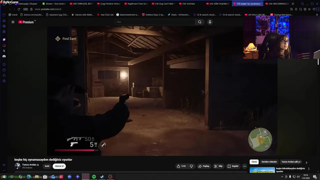The height and width of the screenshot is (180, 320).
Task: Open the Twitch icon in Opera sidebar
Action: tap(4, 40)
